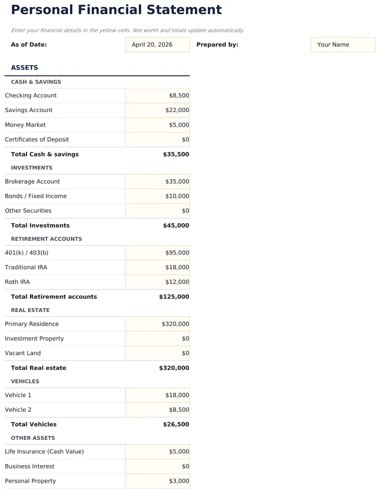Screen dimensions: 380x493
Task: Select the Other Securities amount cell
Action: pos(157,210)
